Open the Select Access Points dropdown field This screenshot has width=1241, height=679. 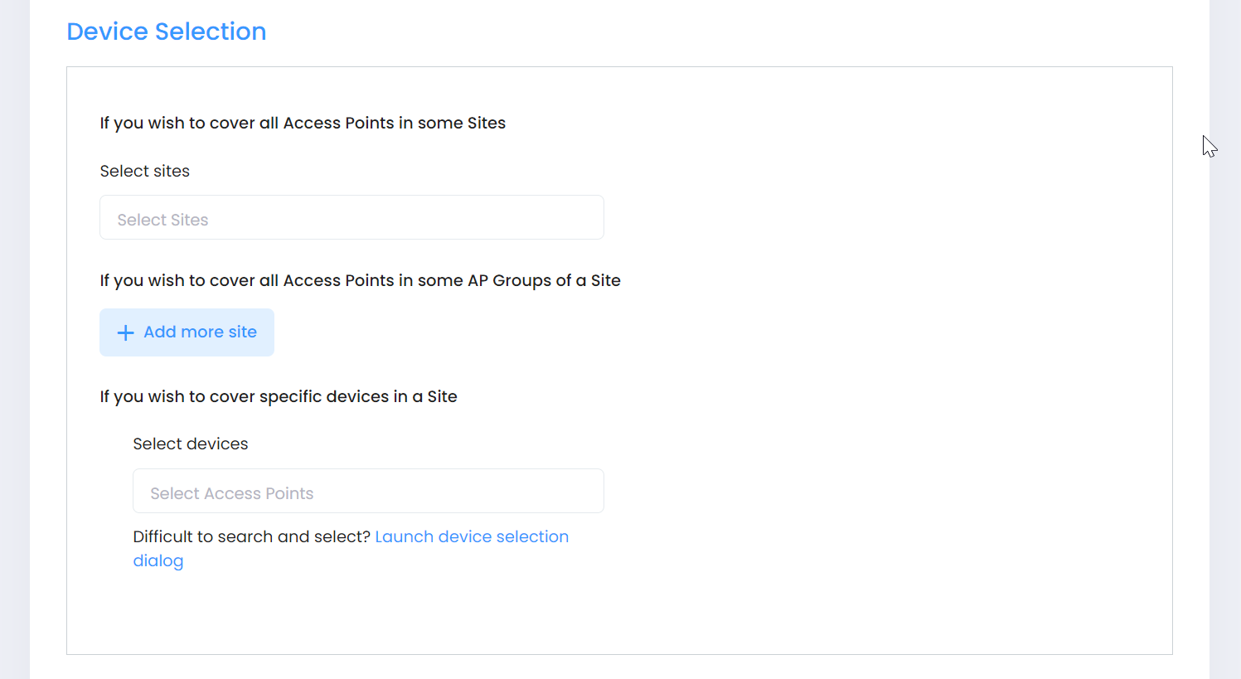click(368, 492)
